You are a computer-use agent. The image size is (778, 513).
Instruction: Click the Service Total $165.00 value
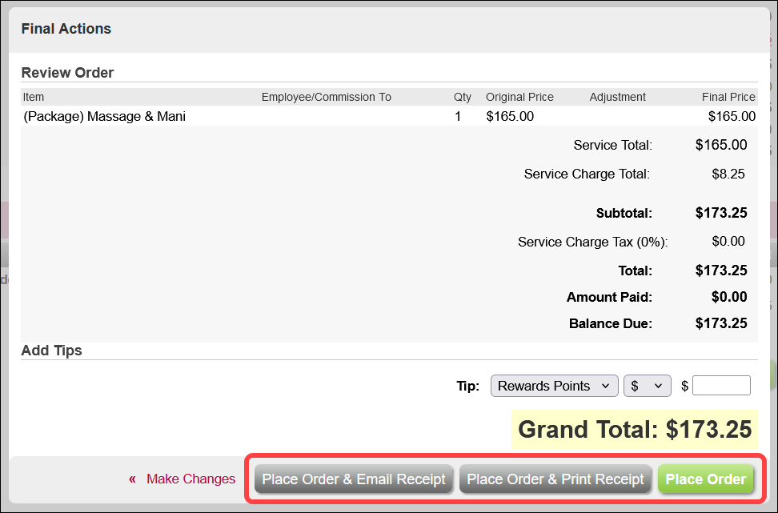721,145
